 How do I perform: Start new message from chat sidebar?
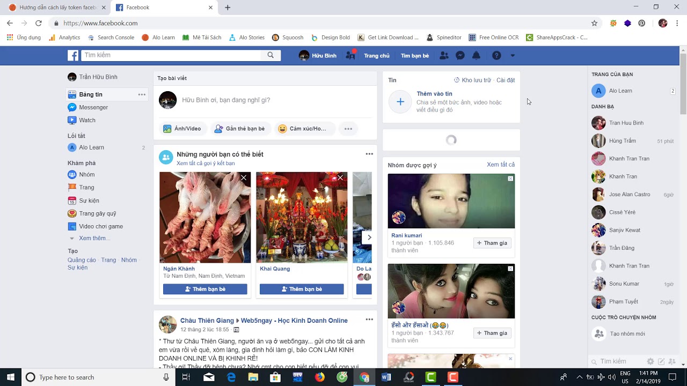pos(661,362)
